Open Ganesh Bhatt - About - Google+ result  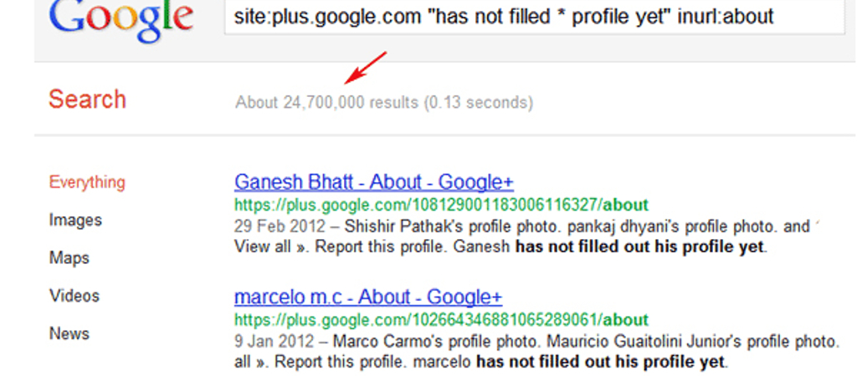[x=374, y=182]
